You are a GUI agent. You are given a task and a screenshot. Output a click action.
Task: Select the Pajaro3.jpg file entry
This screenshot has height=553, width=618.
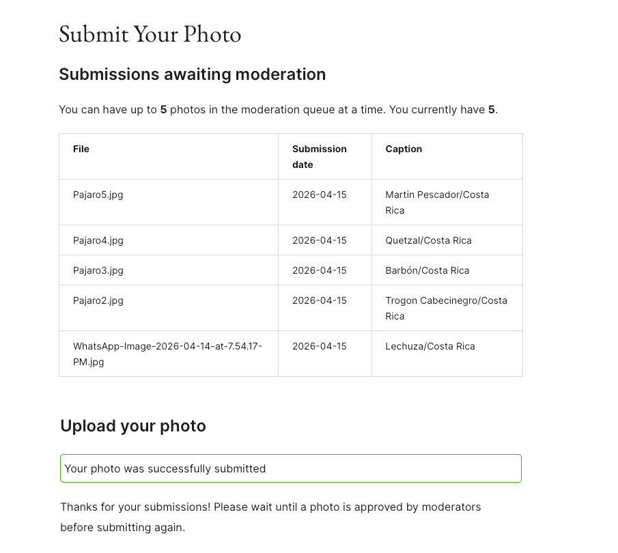coord(98,270)
